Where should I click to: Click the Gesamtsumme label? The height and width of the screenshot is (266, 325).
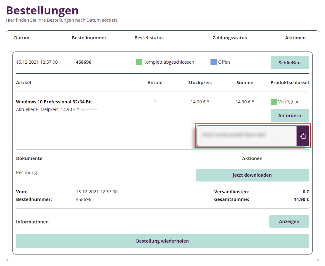click(232, 200)
